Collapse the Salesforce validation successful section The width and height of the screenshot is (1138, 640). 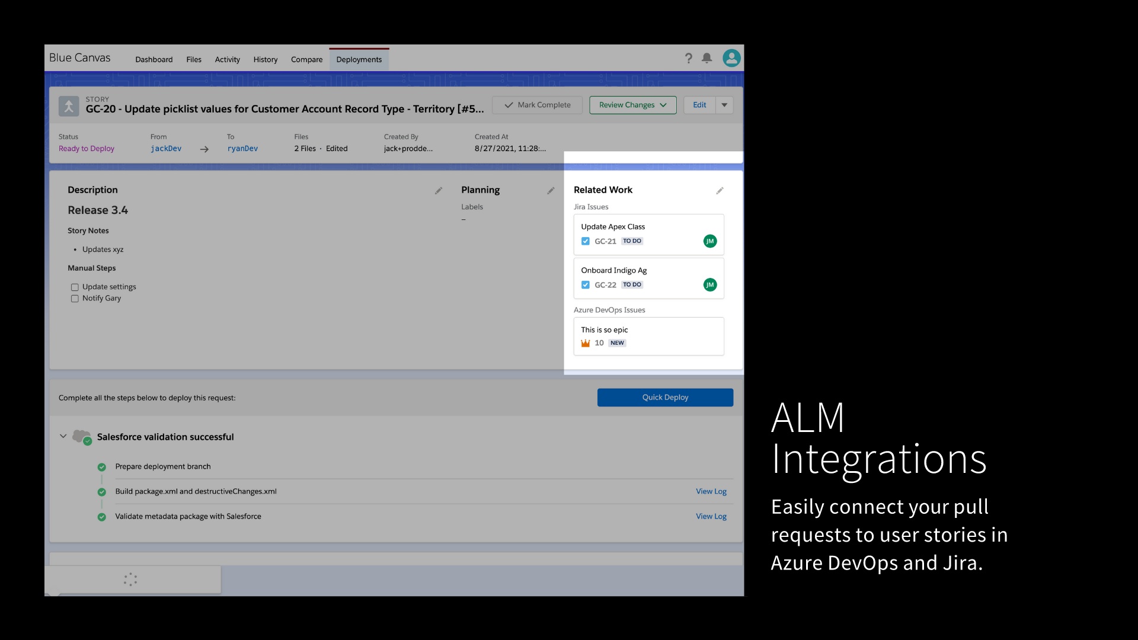(x=63, y=437)
